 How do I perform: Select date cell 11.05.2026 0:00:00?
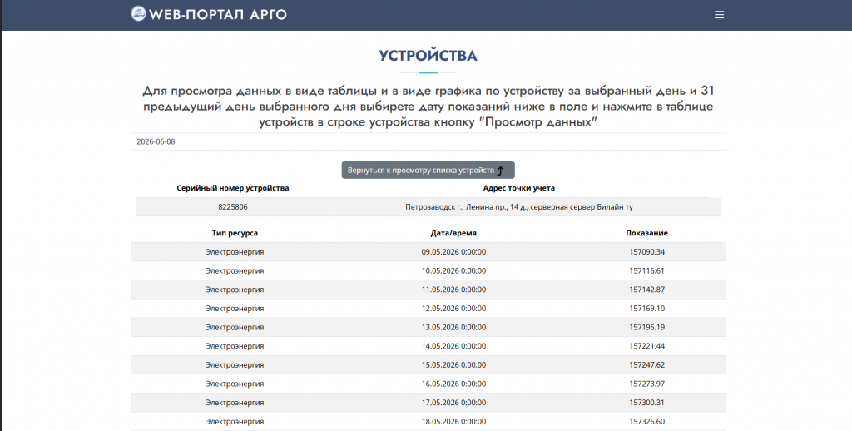click(x=453, y=290)
